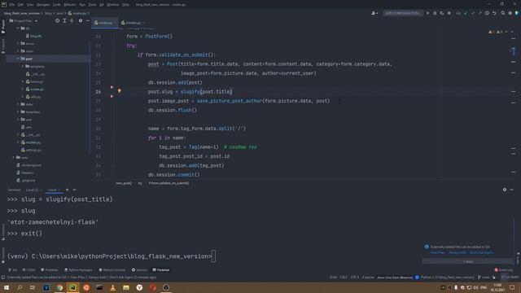Screen dimensions: 521x293
Task: Open the Refactor menu
Action: [x=70, y=5]
